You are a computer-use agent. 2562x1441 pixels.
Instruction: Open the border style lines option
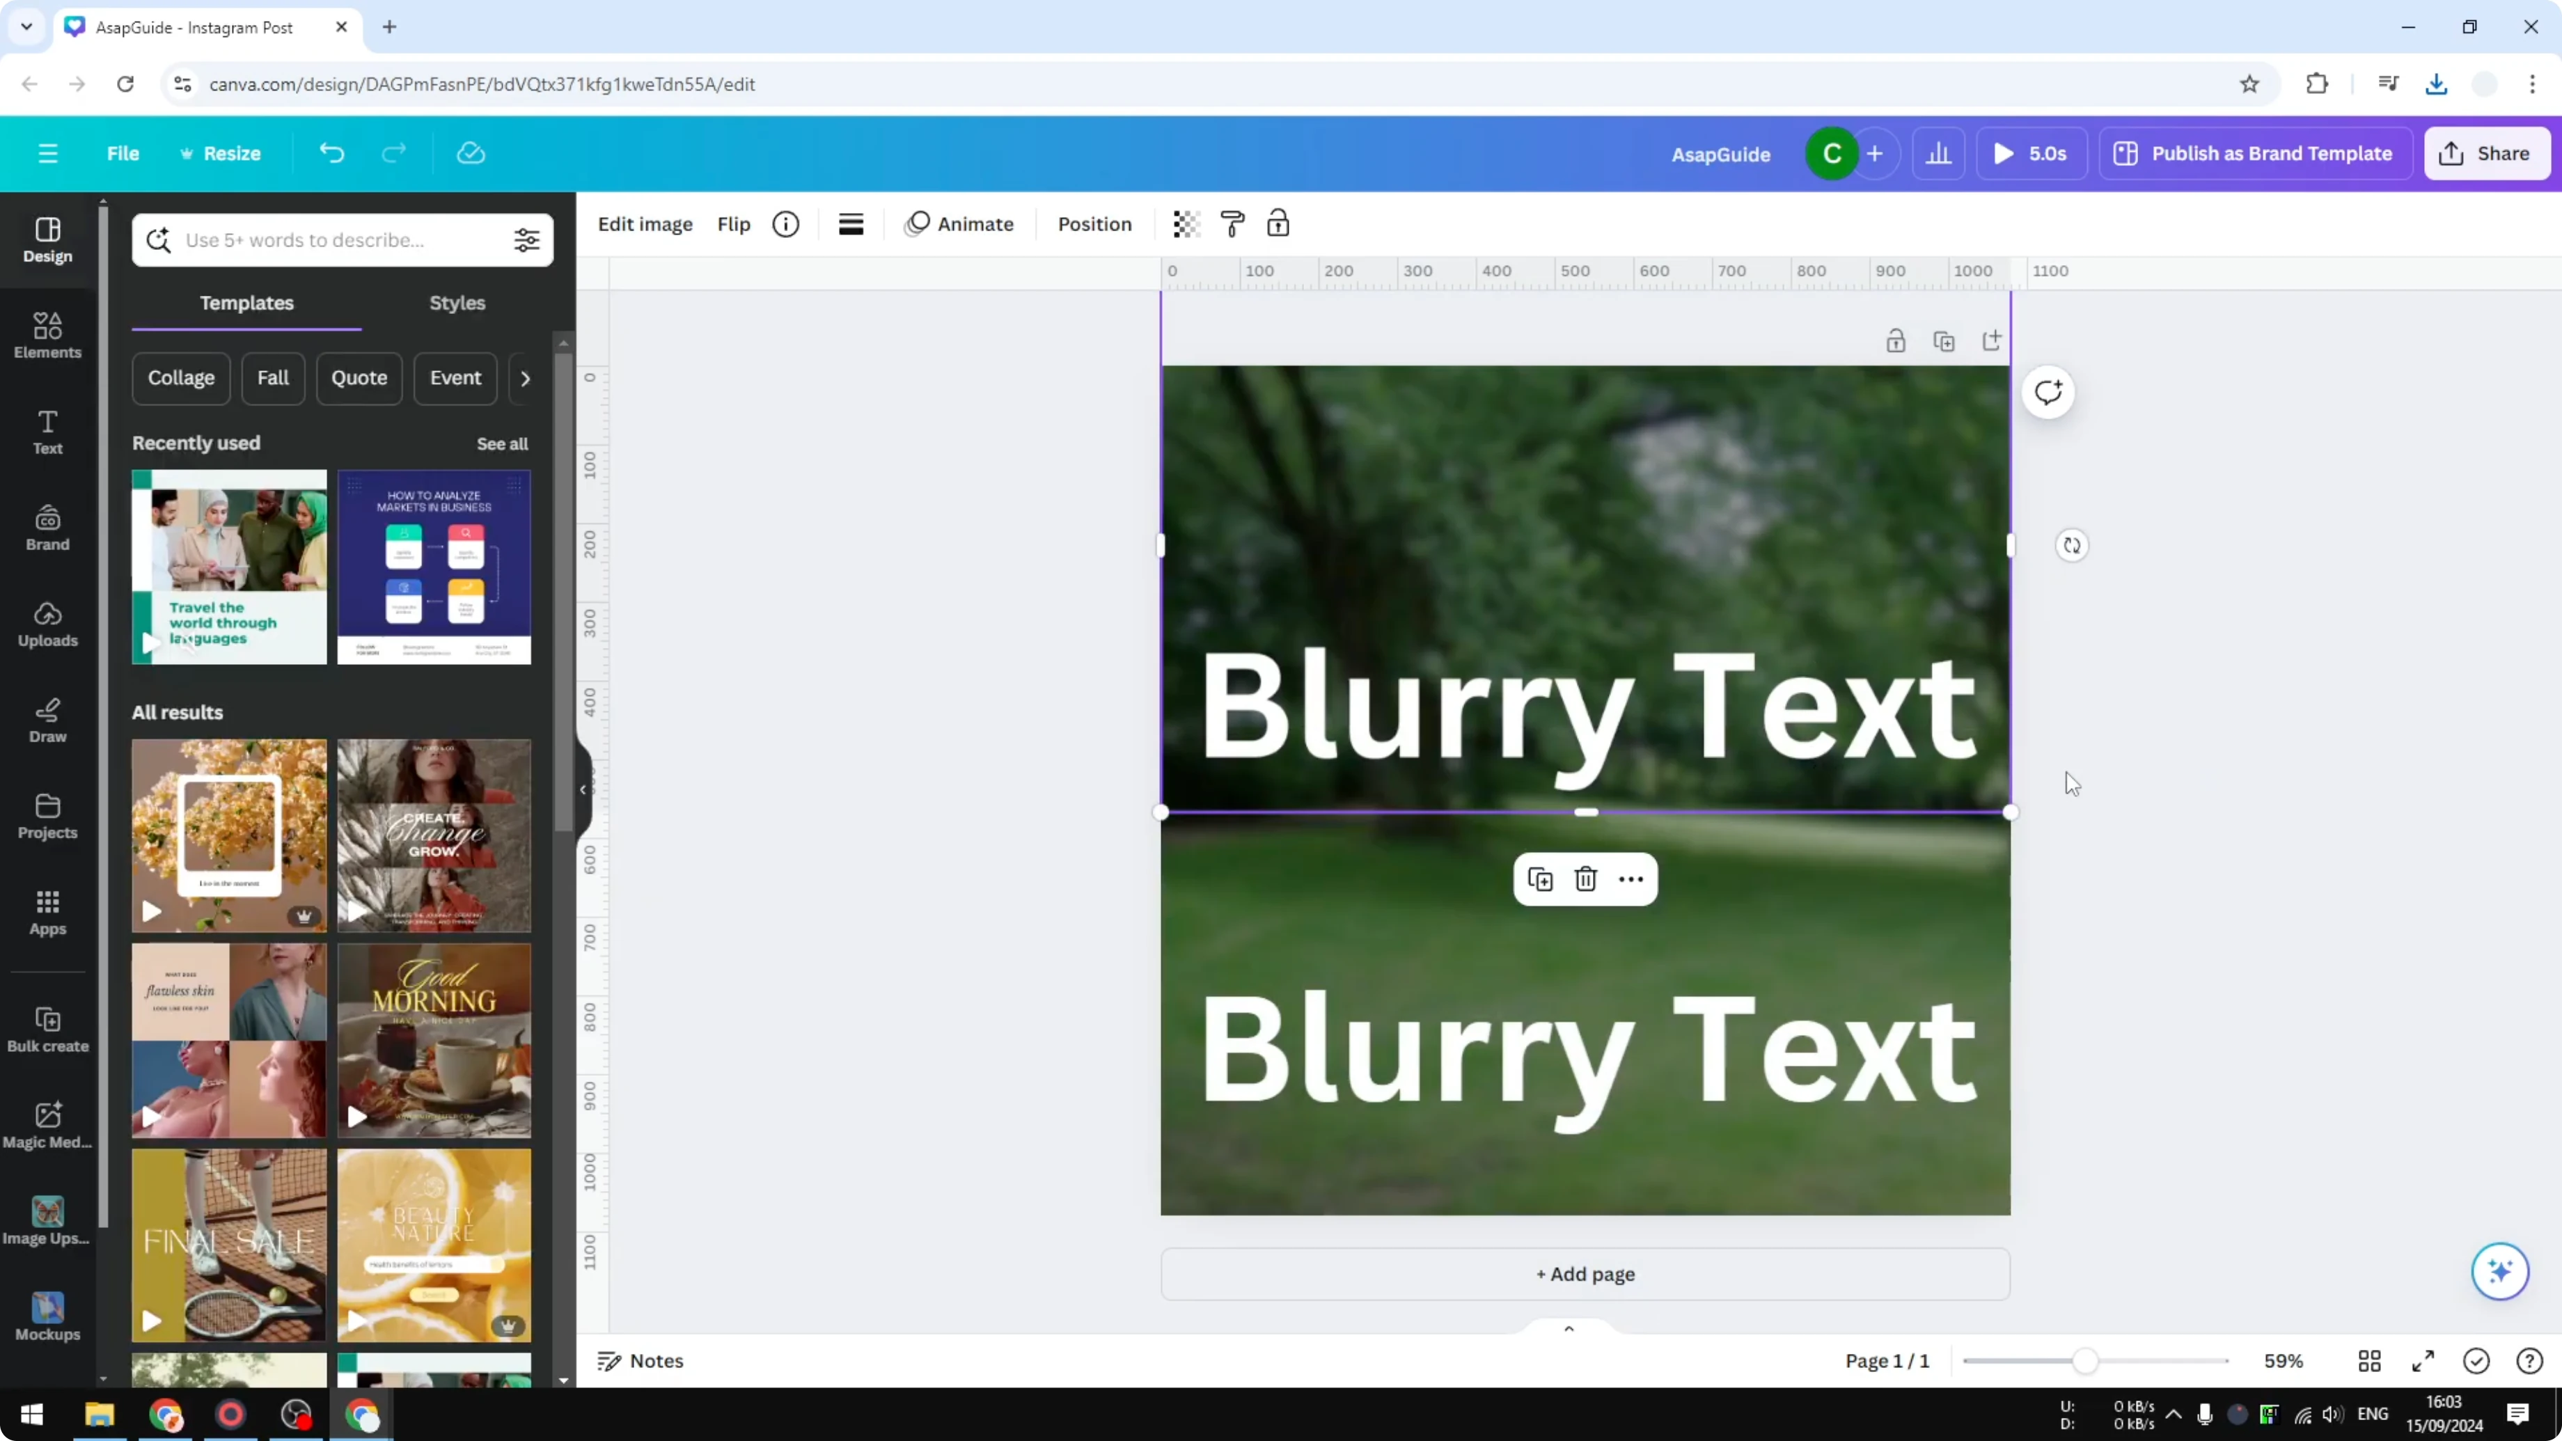click(x=850, y=223)
